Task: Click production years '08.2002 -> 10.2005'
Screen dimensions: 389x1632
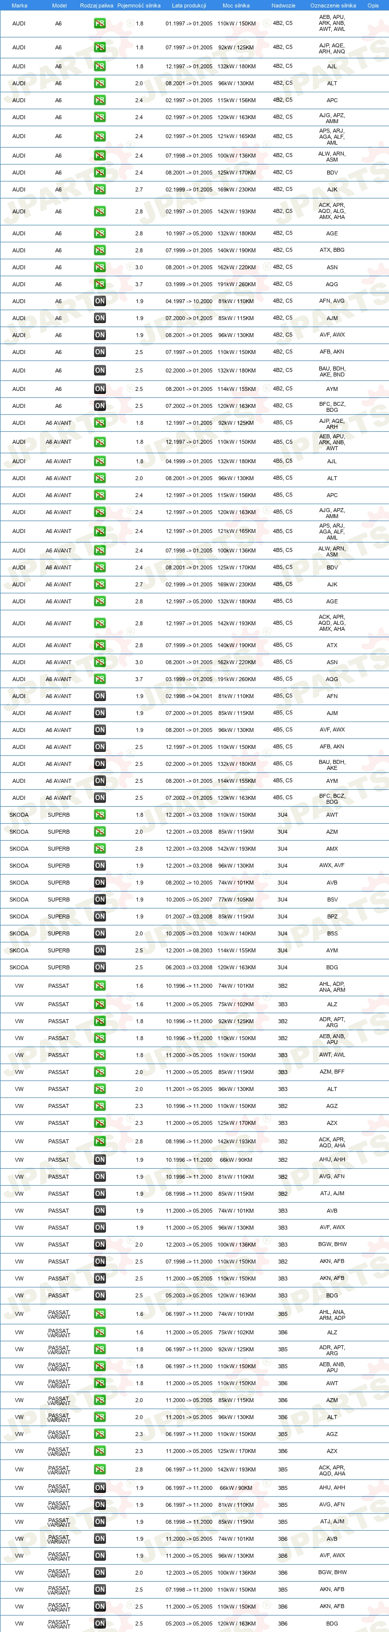Action: click(189, 883)
